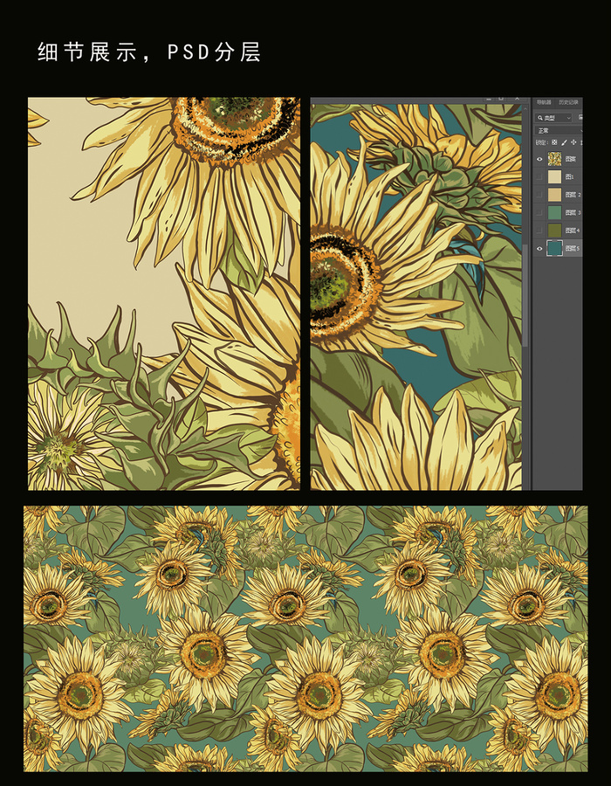Click the lock position move icon

point(573,142)
